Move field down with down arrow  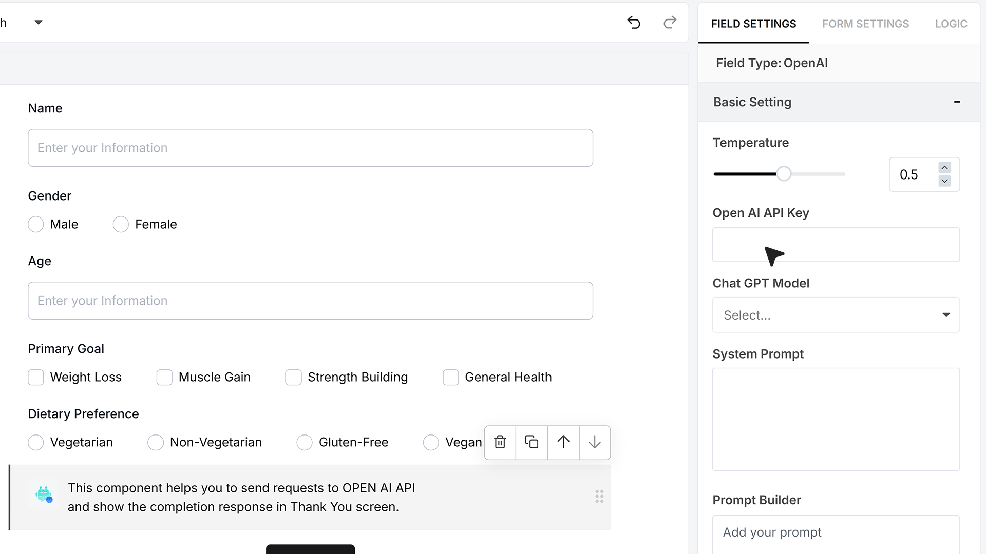pos(595,442)
